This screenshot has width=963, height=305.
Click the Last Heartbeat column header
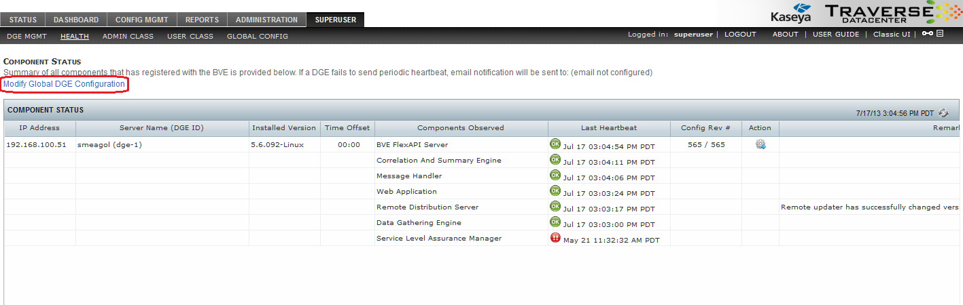[x=609, y=127]
